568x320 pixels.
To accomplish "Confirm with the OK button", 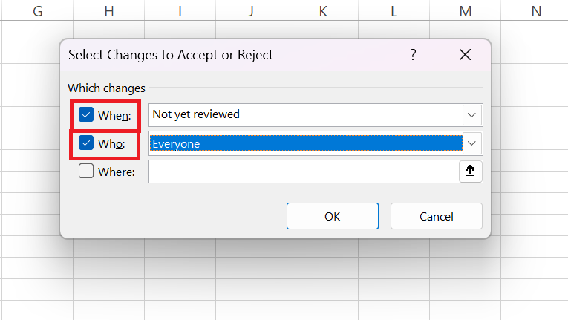I will (332, 216).
